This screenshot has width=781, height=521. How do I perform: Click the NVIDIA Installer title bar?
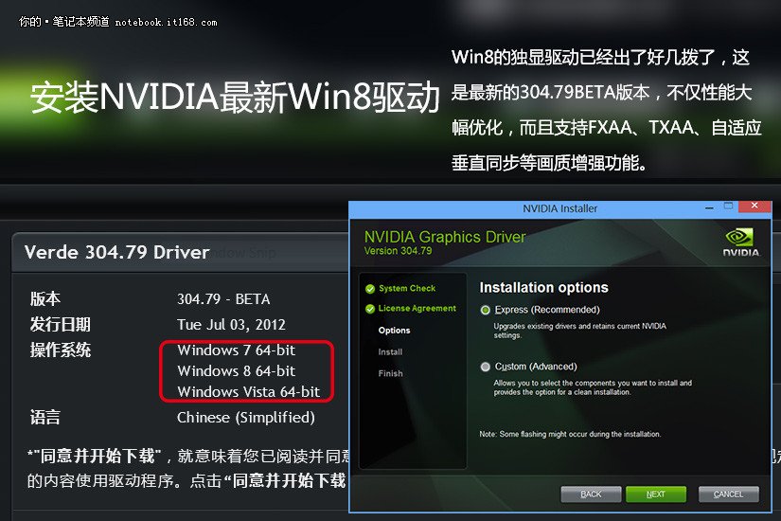559,208
